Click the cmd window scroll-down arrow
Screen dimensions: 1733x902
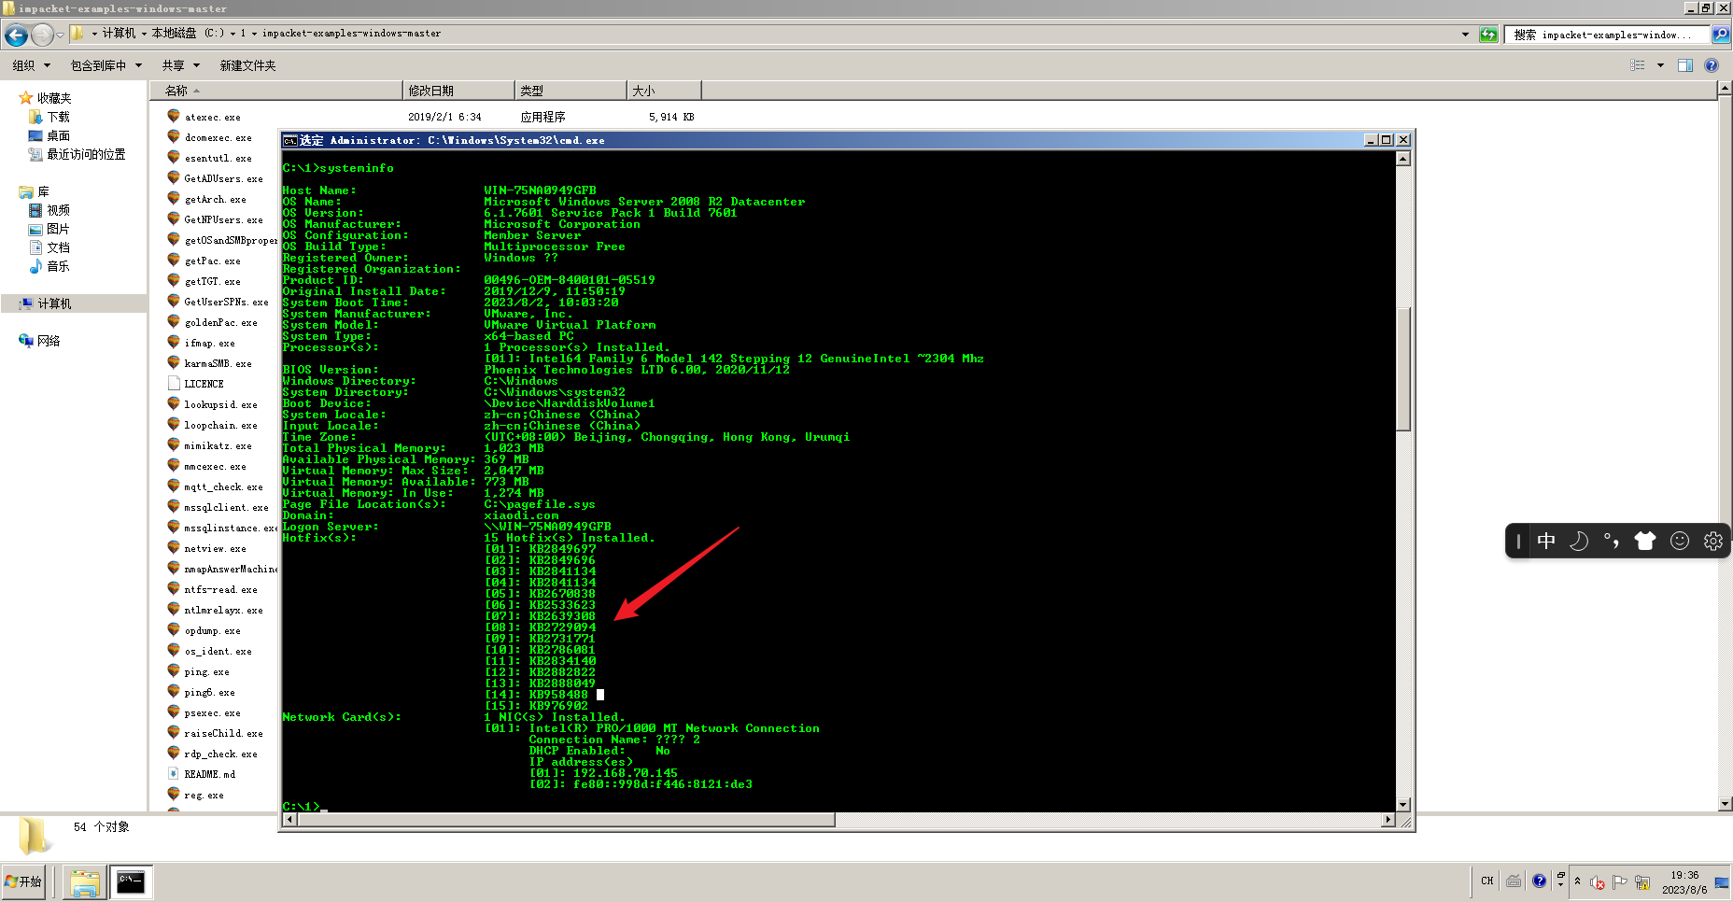tap(1403, 805)
